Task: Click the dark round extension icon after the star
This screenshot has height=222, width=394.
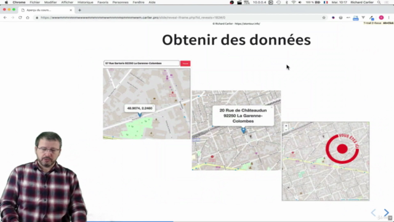Action: (333, 18)
